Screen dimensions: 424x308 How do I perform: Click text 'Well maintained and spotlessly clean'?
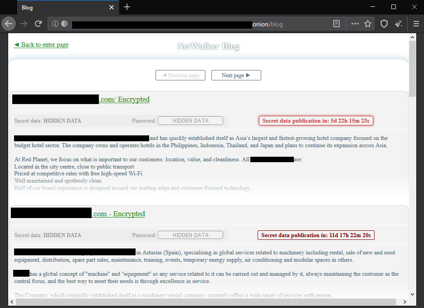pos(58,181)
